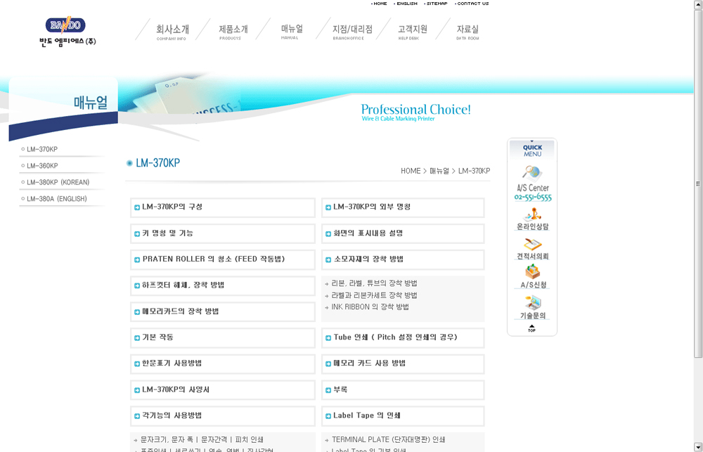
Task: Open 온라인상담 quick menu icon
Action: [x=532, y=219]
